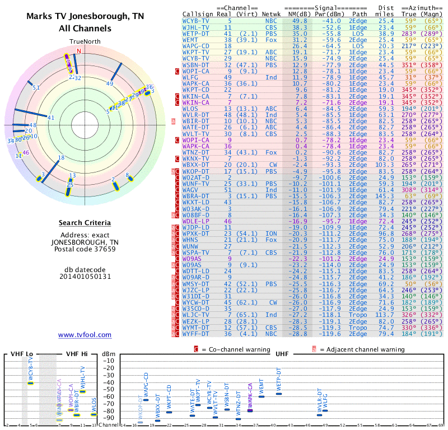Click the red N true-north marker on radar
This screenshot has width=448, height=430.
coord(78,52)
